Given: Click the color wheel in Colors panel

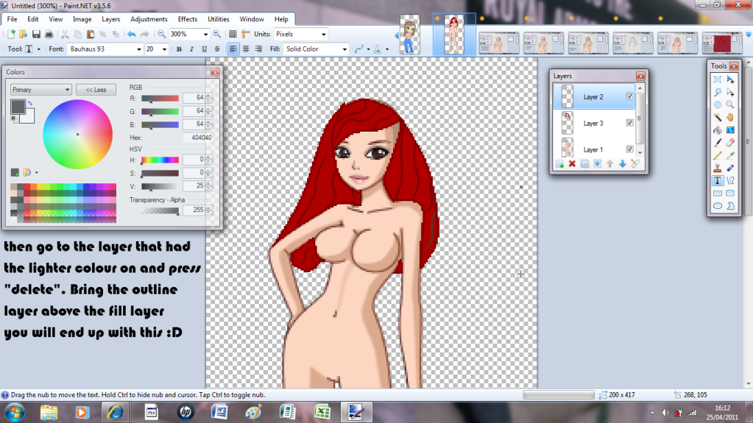Looking at the screenshot, I should 78,135.
